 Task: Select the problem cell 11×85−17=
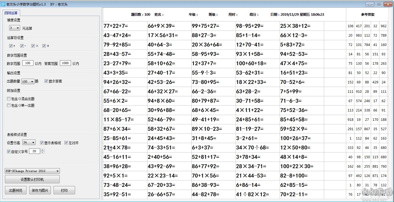(x=125, y=120)
